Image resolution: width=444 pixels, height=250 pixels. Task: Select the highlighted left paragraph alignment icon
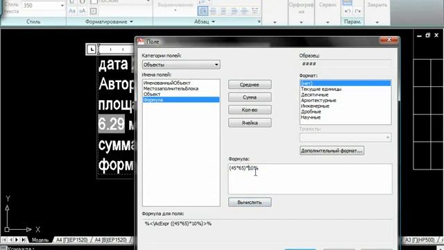click(203, 11)
